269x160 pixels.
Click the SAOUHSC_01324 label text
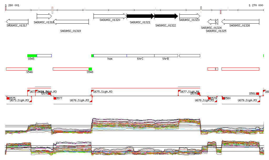coord(211,28)
